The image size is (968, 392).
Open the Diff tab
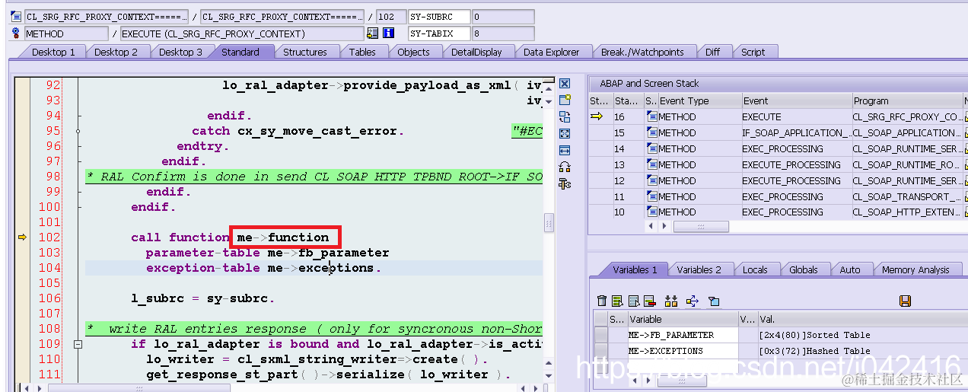(x=712, y=52)
